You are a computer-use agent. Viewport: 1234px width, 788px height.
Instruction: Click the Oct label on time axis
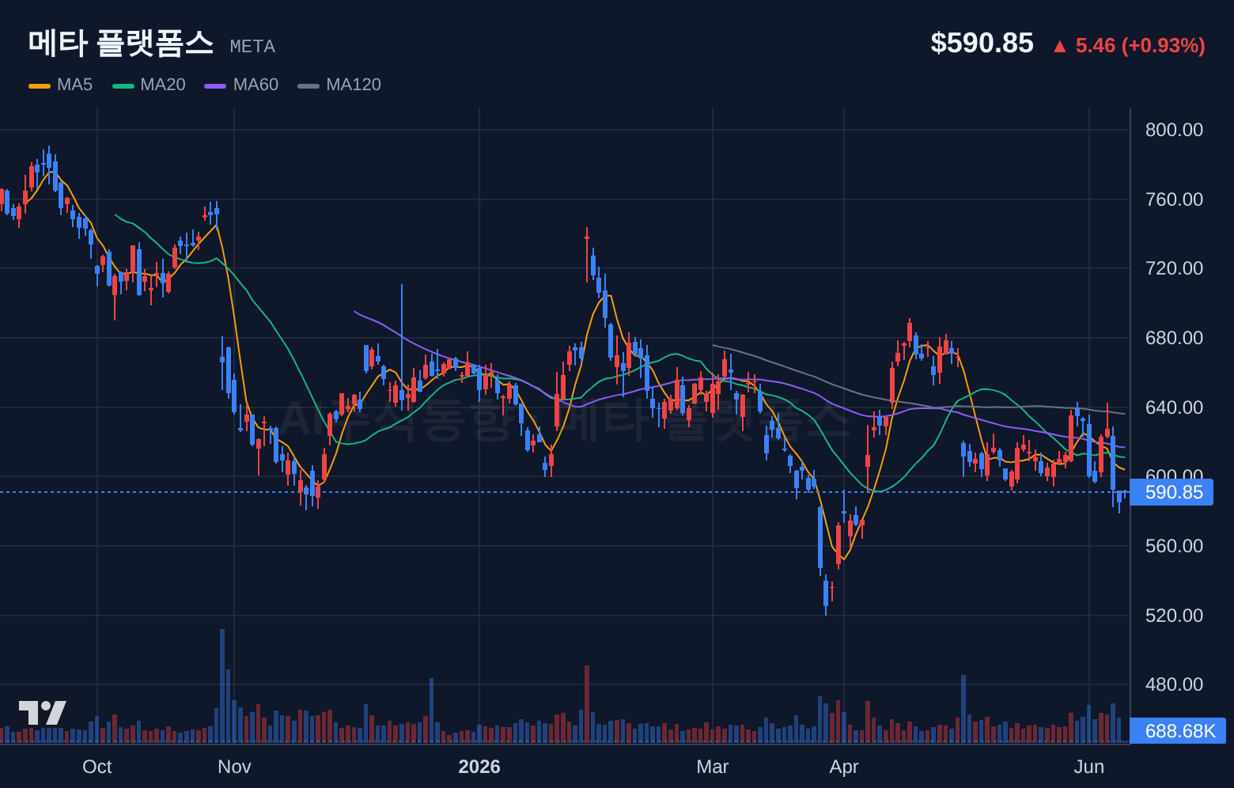click(x=97, y=767)
